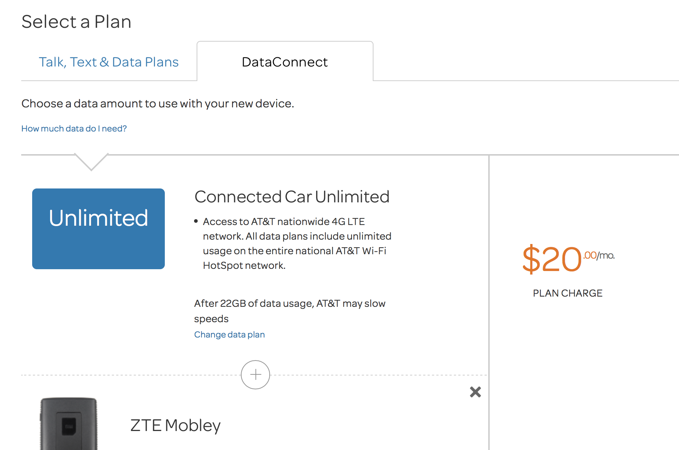Select the DataConnect tab
This screenshot has width=679, height=450.
(285, 62)
